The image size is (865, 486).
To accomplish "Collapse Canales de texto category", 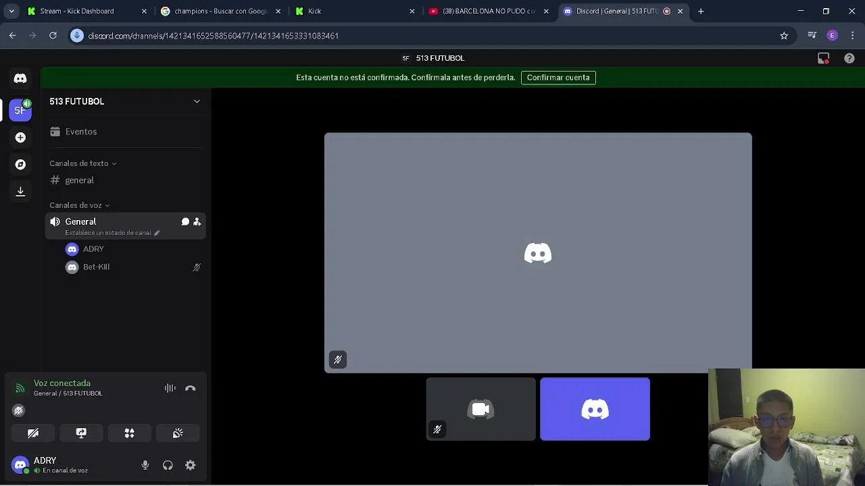I will tap(83, 163).
